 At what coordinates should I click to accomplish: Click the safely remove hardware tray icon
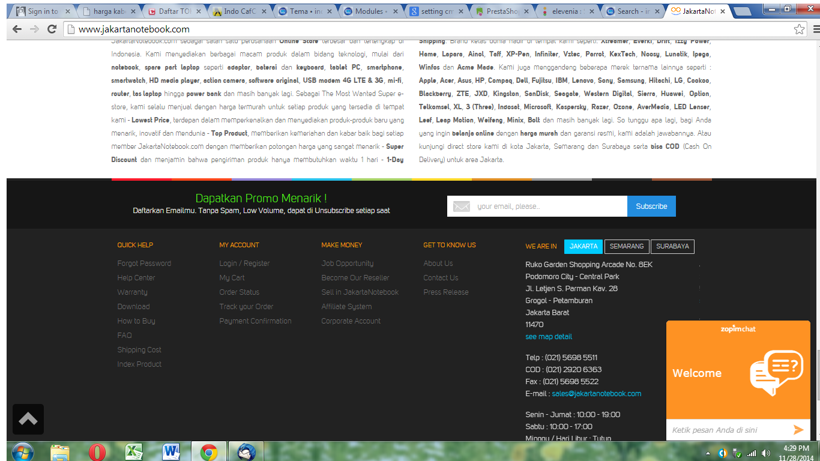[x=737, y=453]
